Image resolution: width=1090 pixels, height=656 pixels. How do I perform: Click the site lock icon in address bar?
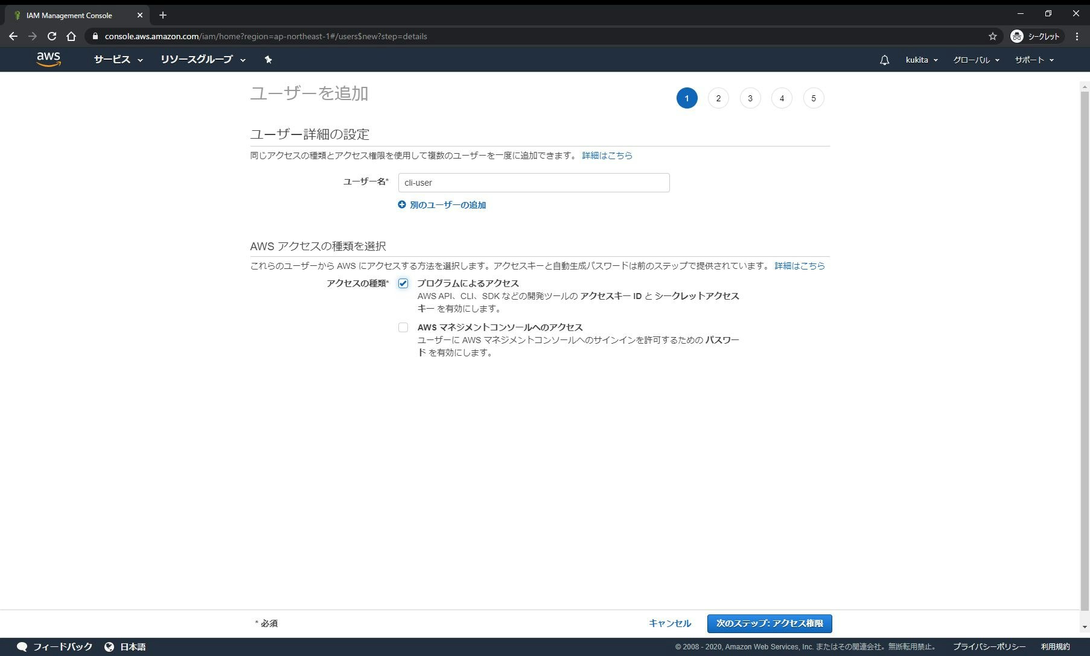click(95, 36)
